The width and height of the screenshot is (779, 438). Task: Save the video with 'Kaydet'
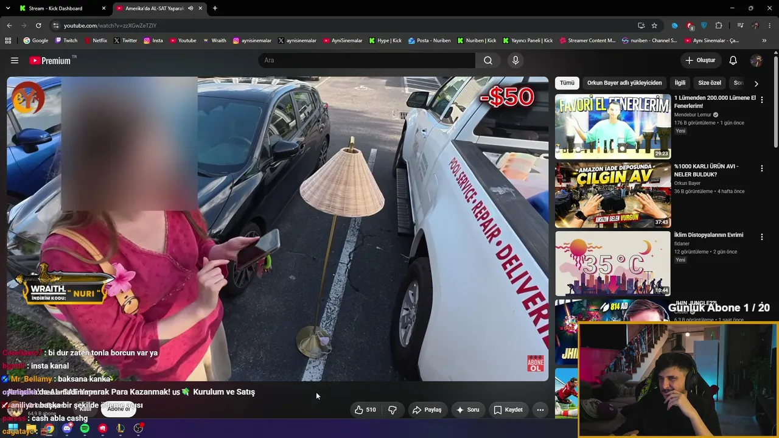coord(508,410)
